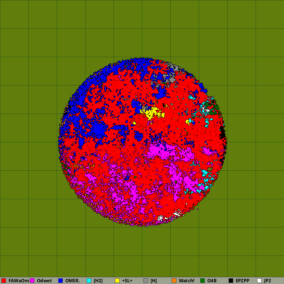Click the green O4B legend swatch

click(x=202, y=281)
